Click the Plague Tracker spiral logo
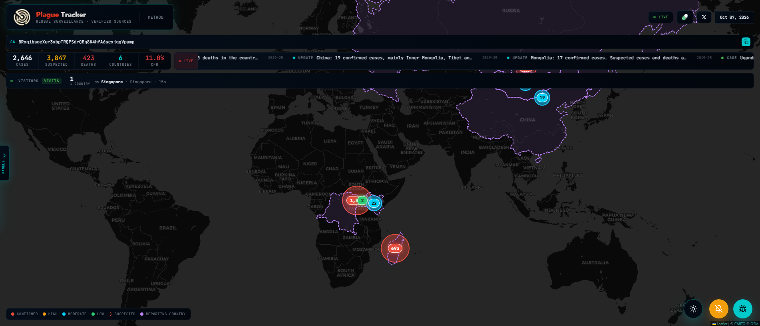This screenshot has height=326, width=760. tap(22, 17)
